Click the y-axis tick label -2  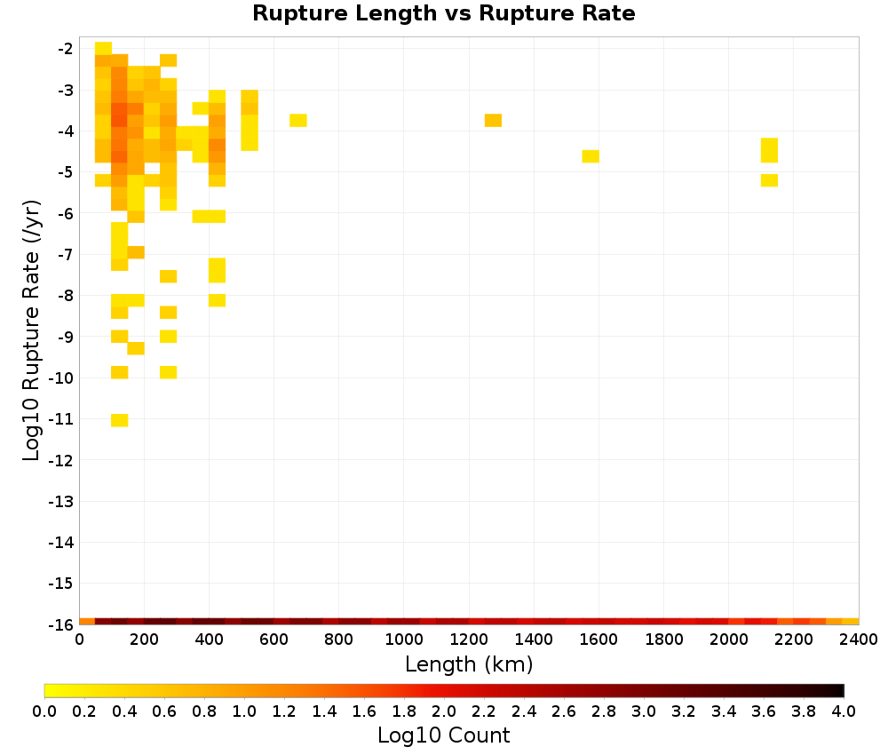[65, 49]
